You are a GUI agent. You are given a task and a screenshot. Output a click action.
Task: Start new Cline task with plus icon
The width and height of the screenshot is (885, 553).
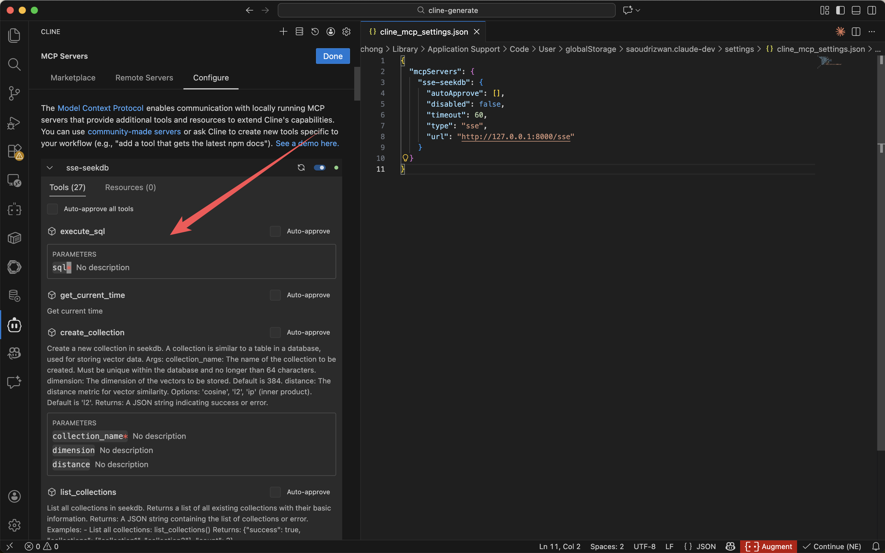point(283,32)
